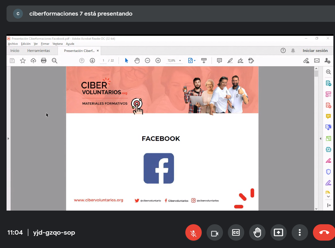The image size is (335, 248).
Task: Expand more tools chevron in side panel
Action: (x=328, y=196)
